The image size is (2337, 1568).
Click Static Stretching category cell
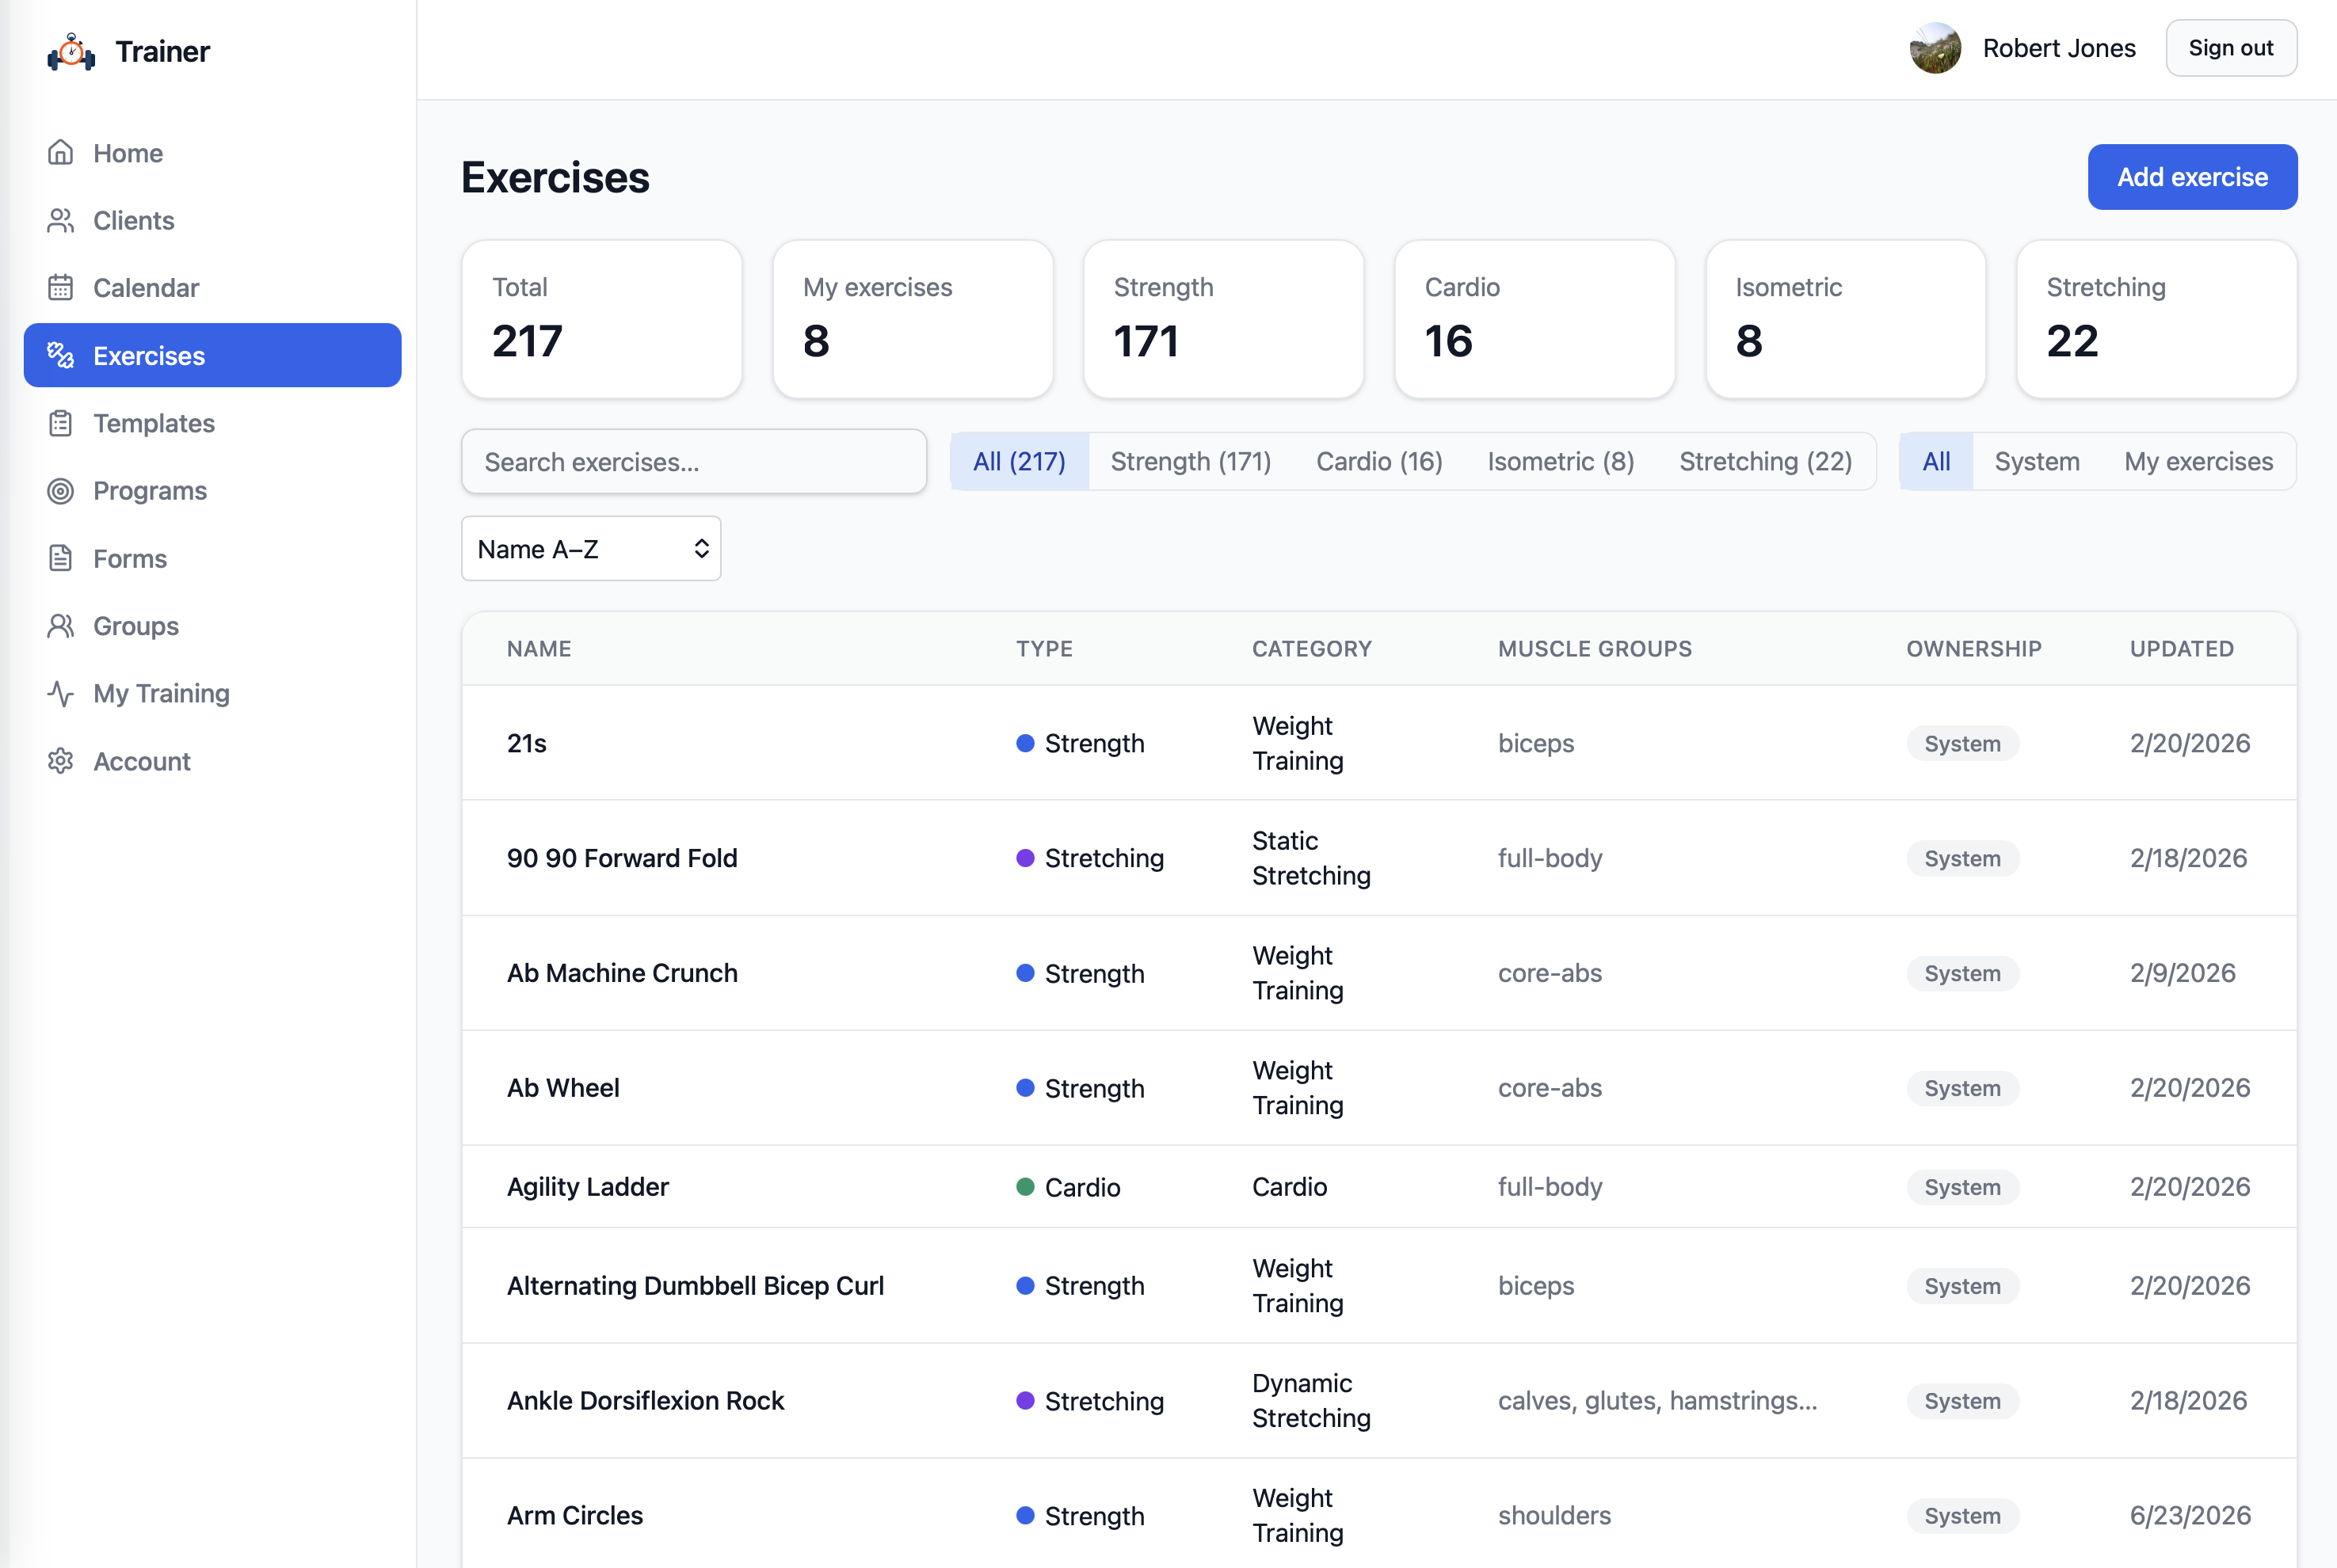1310,858
